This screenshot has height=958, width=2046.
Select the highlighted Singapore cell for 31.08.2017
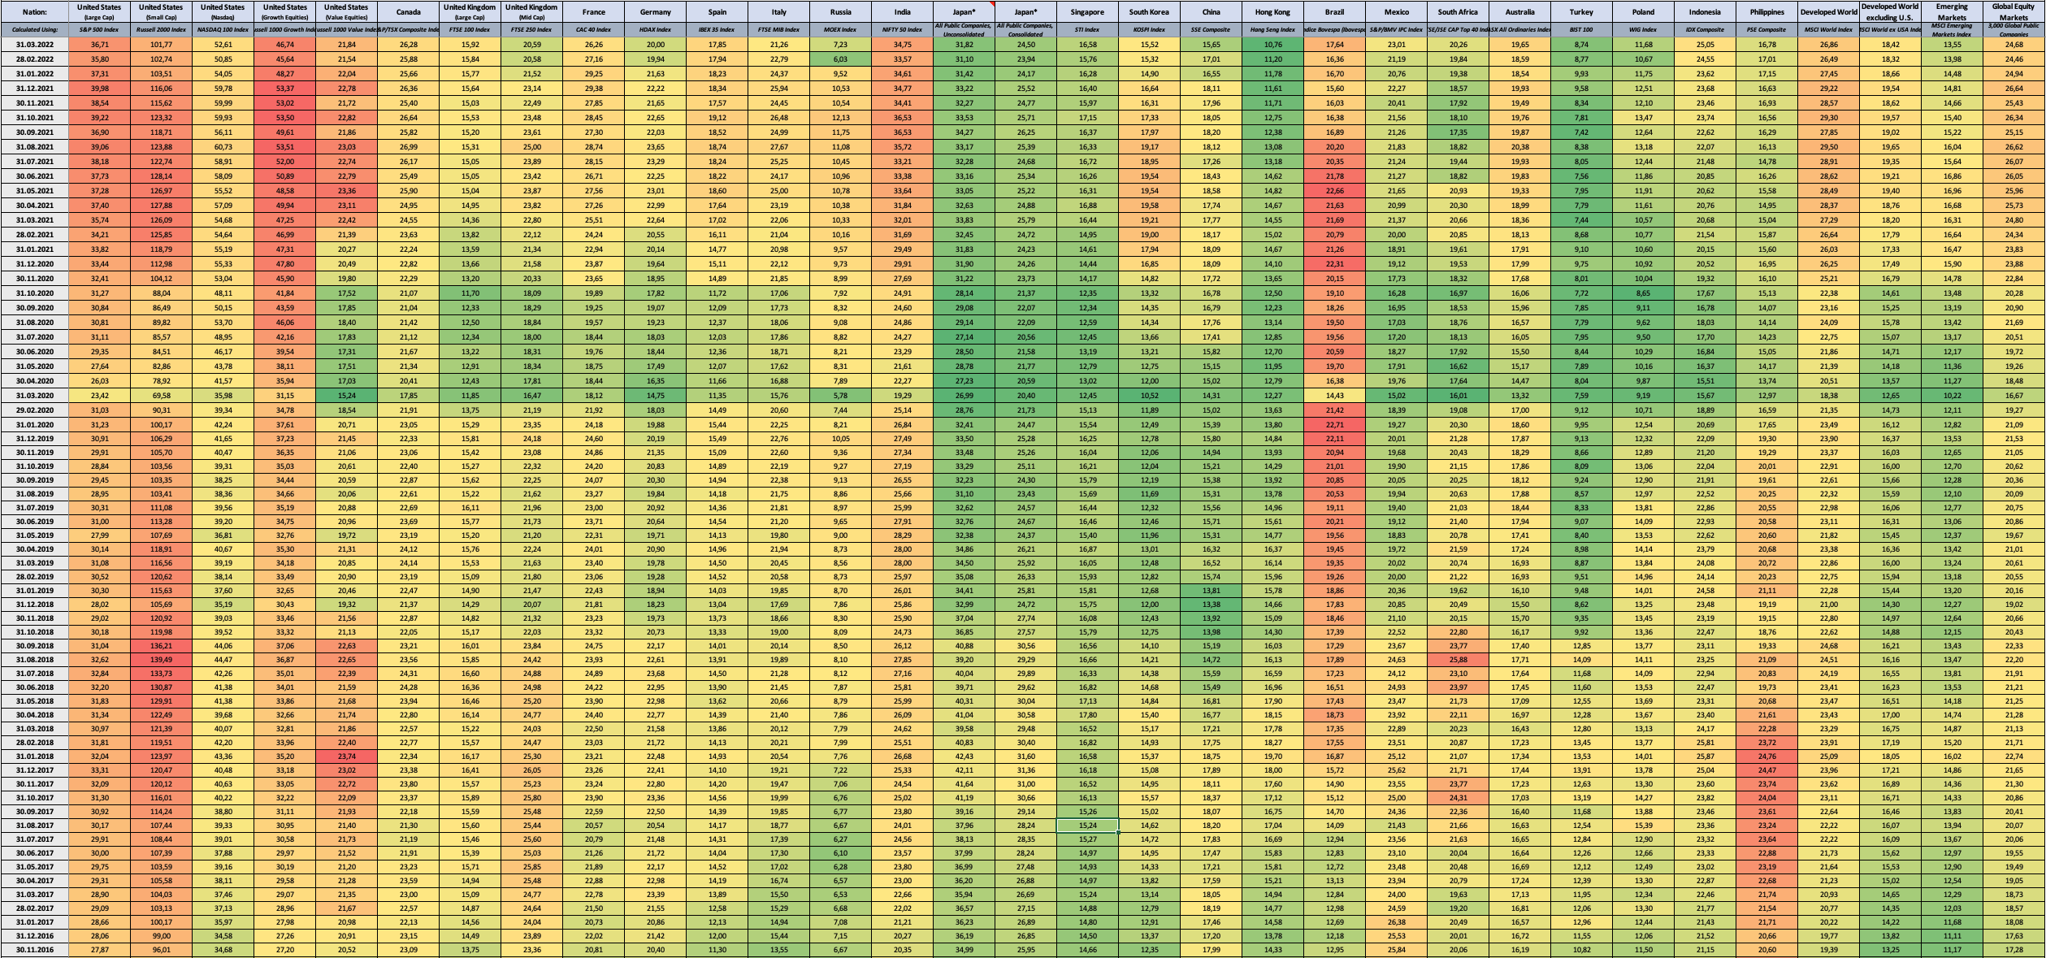click(1087, 826)
